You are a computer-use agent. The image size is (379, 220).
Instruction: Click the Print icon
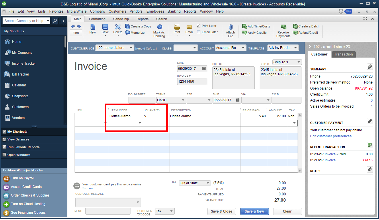click(177, 27)
